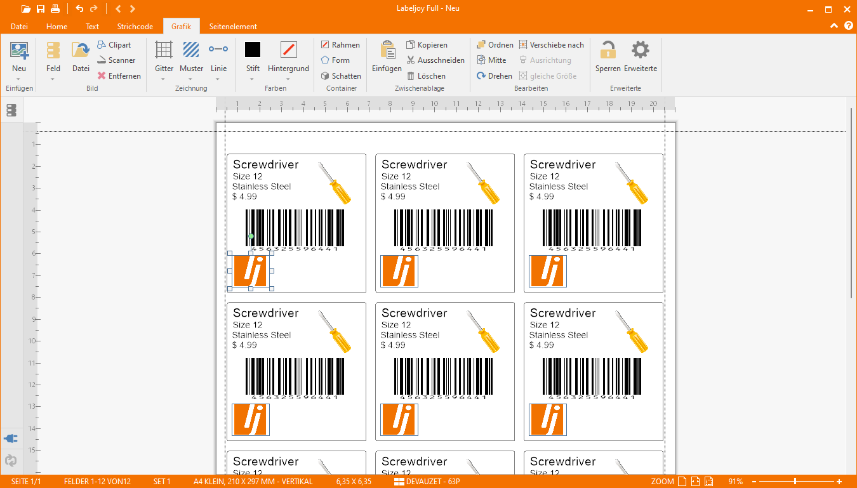Screen dimensions: 857x488
Task: Switch to Text tab
Action: coord(93,27)
